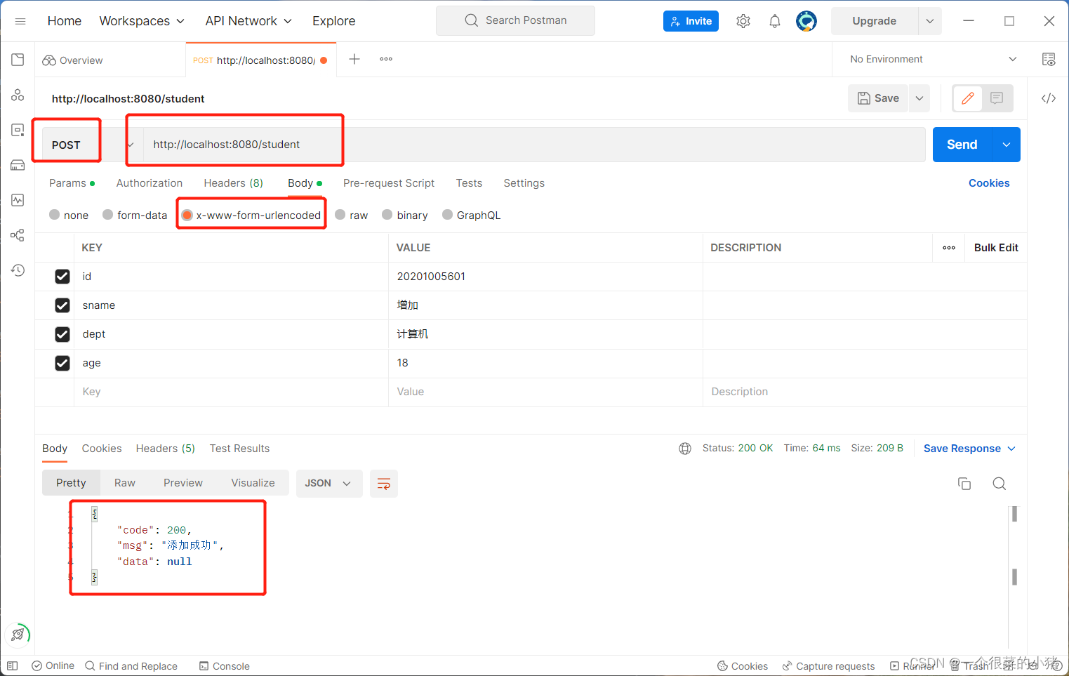Toggle the sidebar panel icon in status bar

pyautogui.click(x=13, y=665)
